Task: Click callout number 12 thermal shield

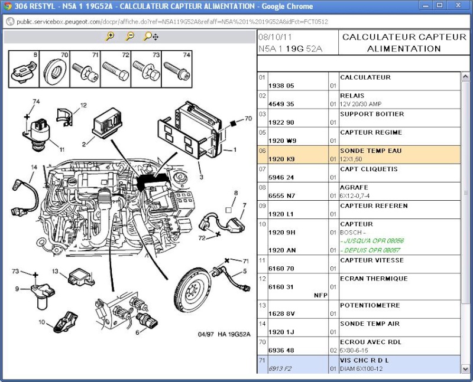Action: click(83, 105)
